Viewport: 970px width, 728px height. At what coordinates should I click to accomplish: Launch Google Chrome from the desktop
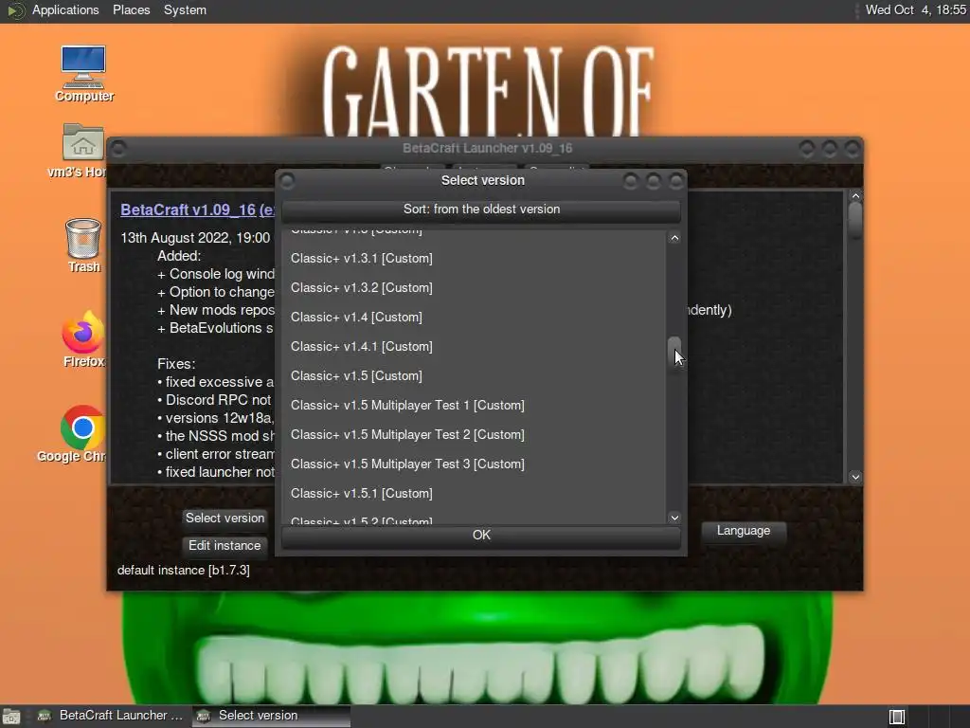pos(81,434)
